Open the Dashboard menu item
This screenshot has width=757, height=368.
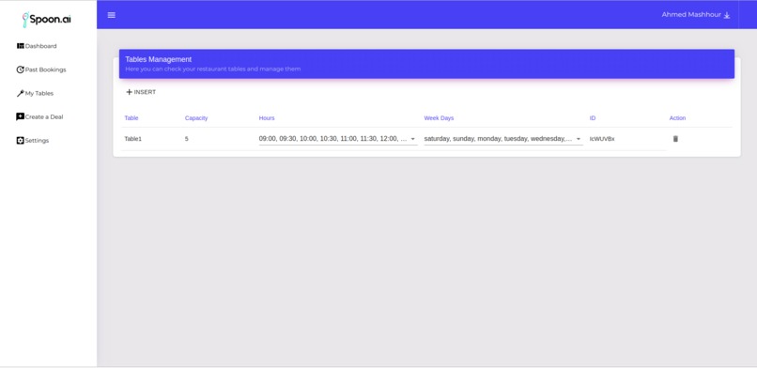38,46
